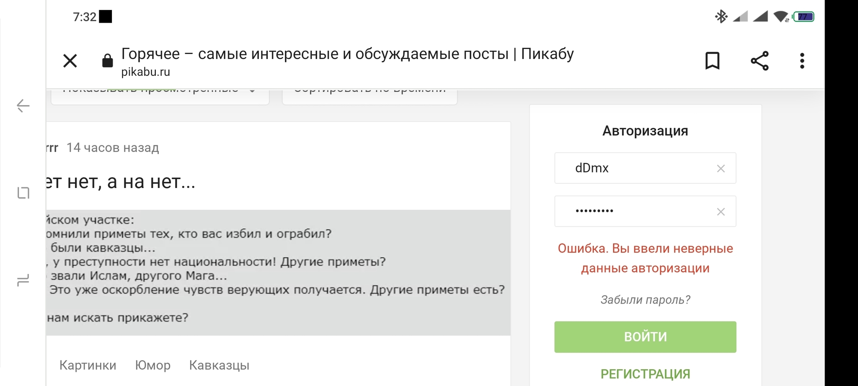
Task: Bookmark this Pikabu page
Action: 712,61
